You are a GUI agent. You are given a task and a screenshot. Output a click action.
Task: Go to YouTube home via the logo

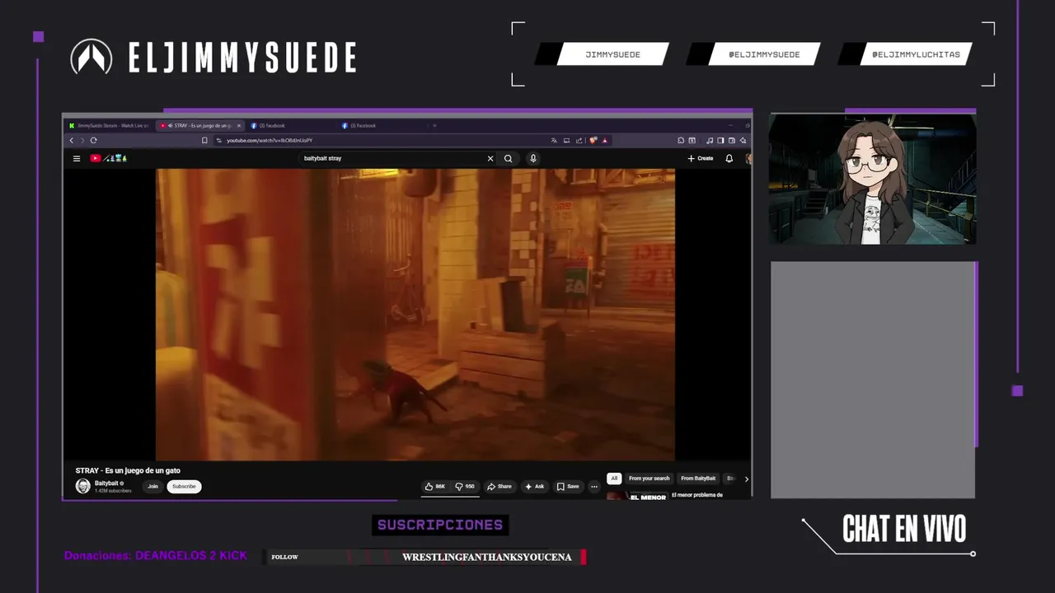click(109, 158)
